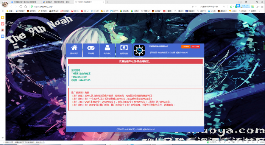Open the ACG bookmark
The image size is (265, 145).
pos(233,11)
